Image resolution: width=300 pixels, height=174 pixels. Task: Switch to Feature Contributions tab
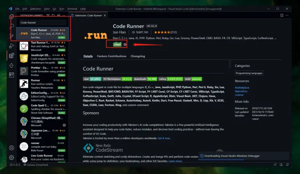tap(111, 56)
